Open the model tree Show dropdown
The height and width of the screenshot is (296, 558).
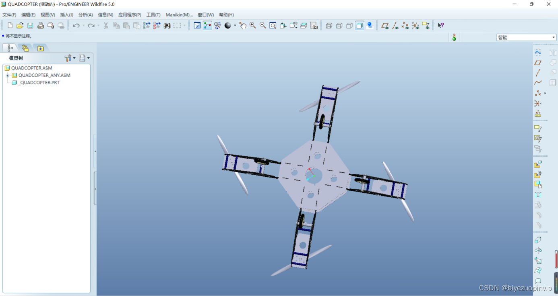[x=84, y=58]
